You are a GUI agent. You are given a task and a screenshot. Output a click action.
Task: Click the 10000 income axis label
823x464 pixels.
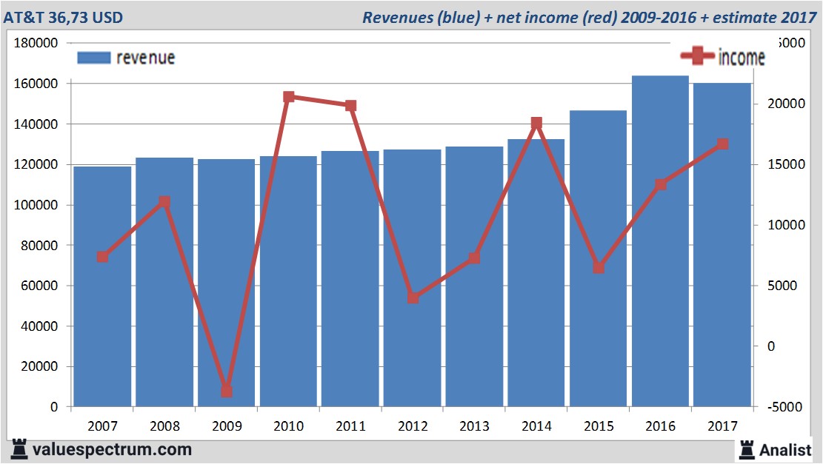pos(786,225)
